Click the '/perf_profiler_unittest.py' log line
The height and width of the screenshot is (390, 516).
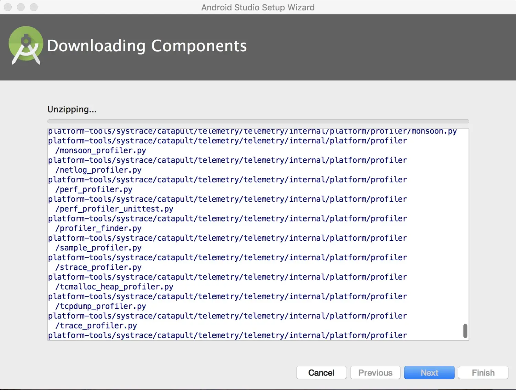(x=114, y=209)
